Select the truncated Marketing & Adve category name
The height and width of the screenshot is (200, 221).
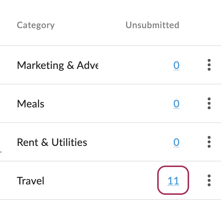pos(57,65)
